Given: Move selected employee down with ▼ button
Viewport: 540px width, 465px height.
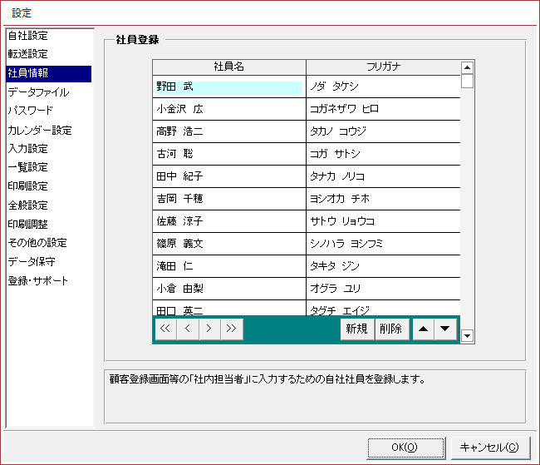Looking at the screenshot, I should [x=445, y=329].
